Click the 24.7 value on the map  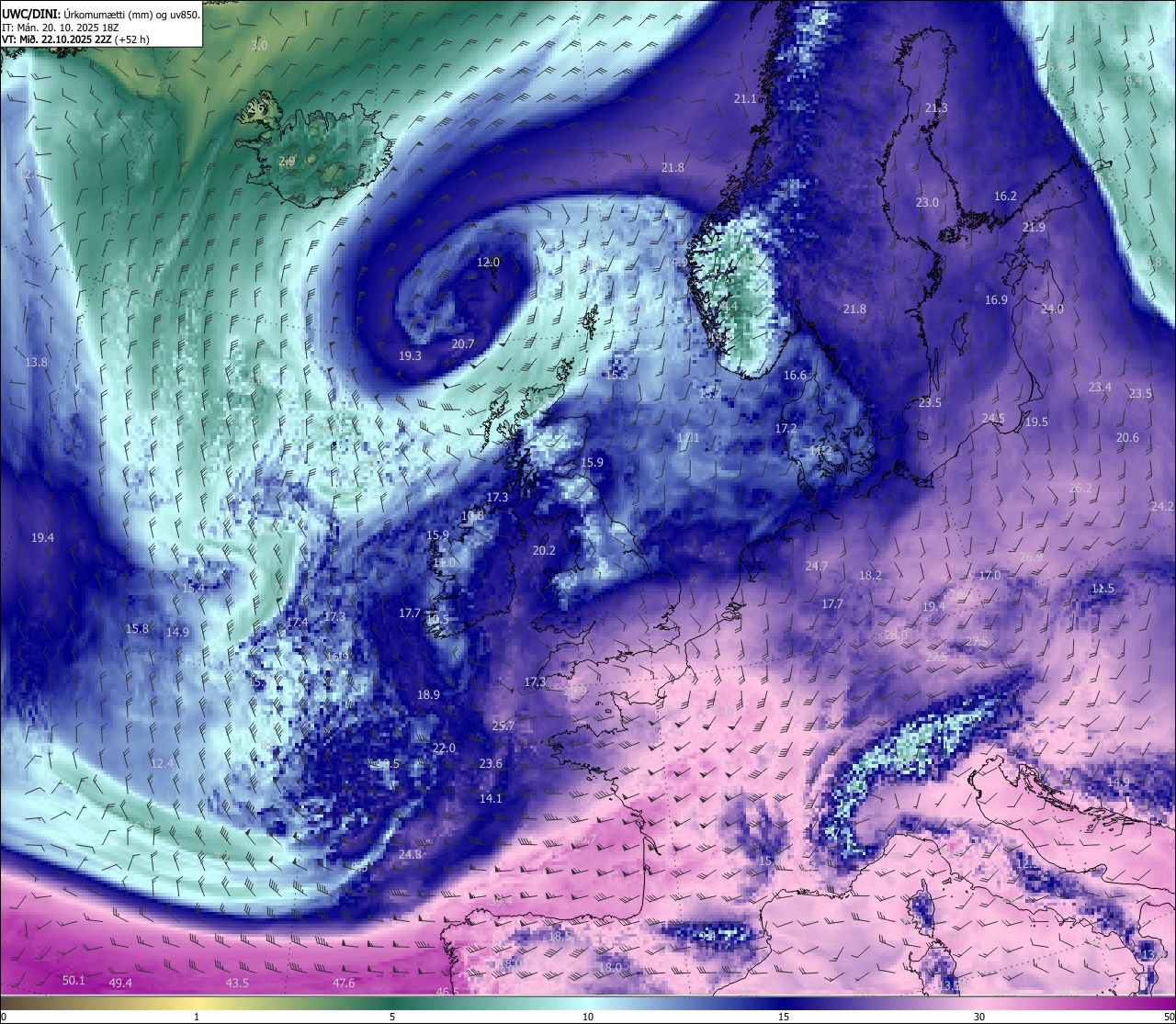click(816, 567)
